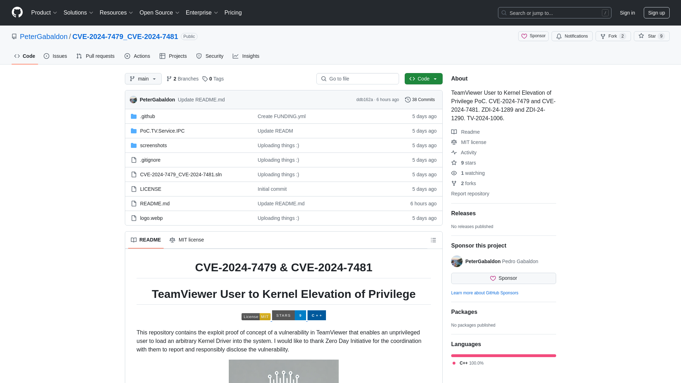View 38 Commits history

click(x=420, y=100)
